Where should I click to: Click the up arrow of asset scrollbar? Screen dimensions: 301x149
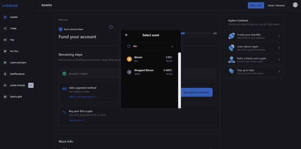point(180,54)
